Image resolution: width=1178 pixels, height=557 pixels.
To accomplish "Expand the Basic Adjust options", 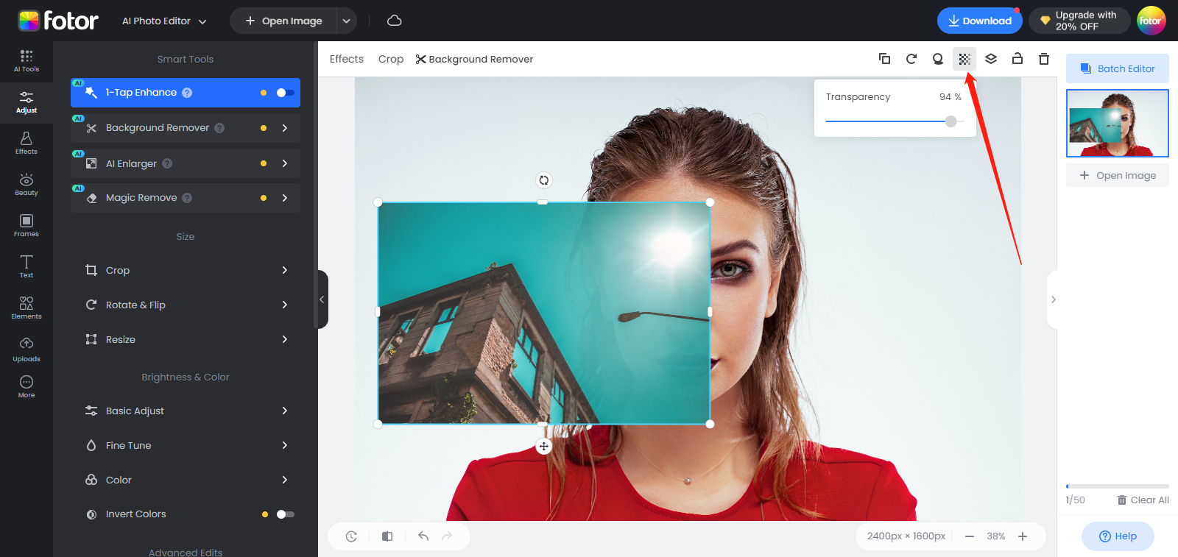I will coord(186,411).
